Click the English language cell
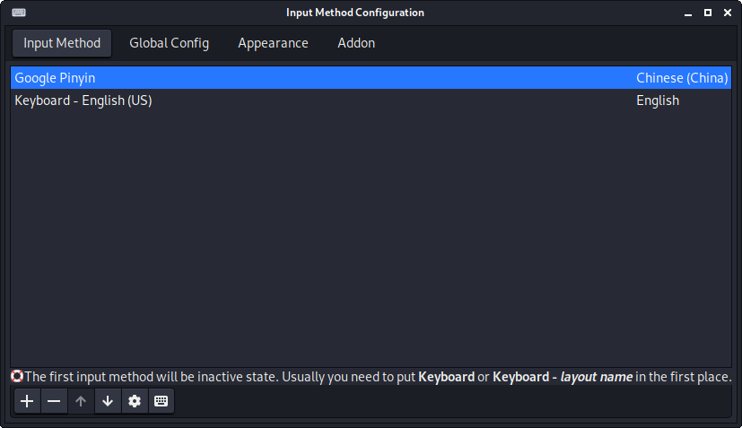 pyautogui.click(x=658, y=100)
